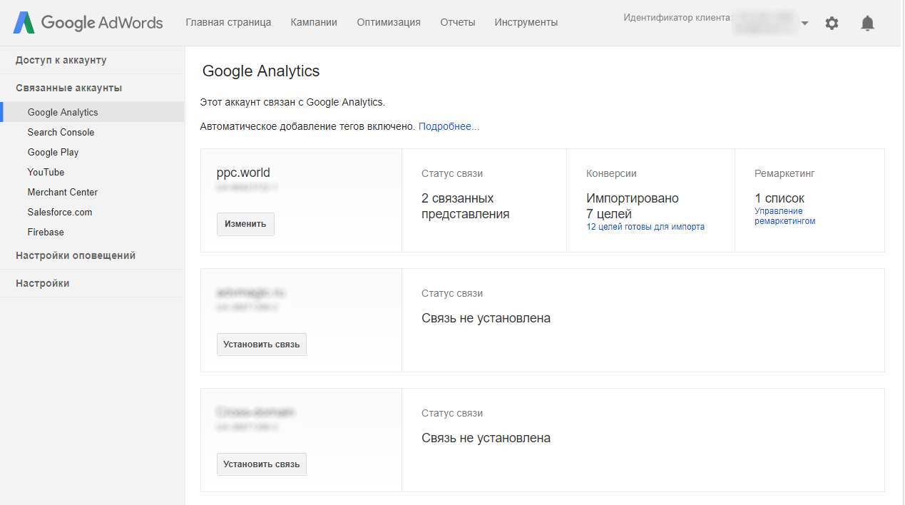The image size is (905, 505).
Task: Open the Кампании tab
Action: point(314,23)
